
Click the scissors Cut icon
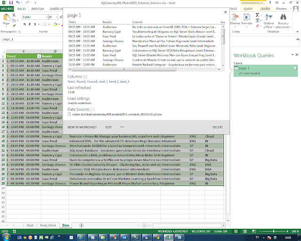coord(14,15)
